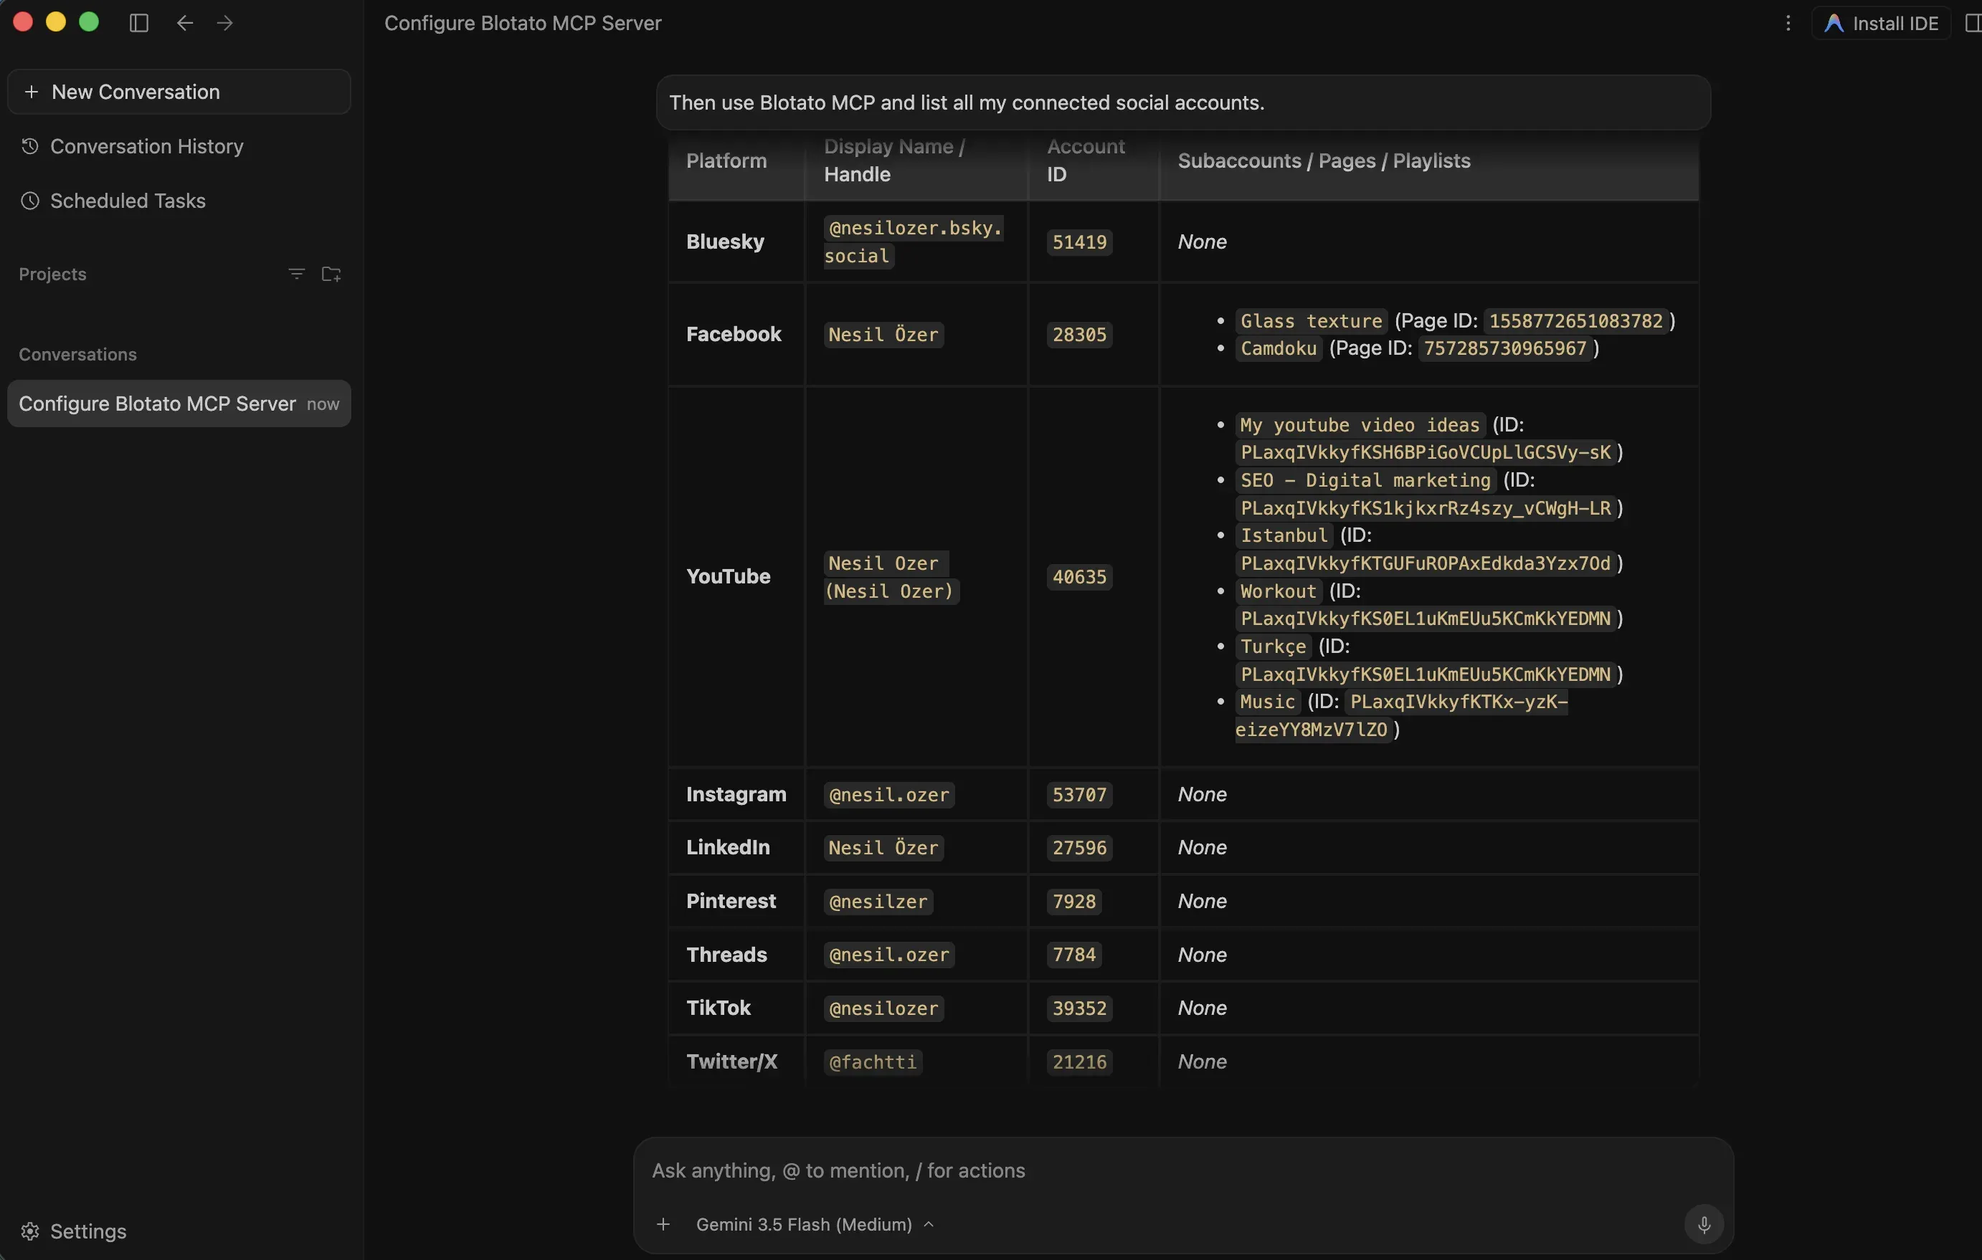Click the Install IDE button
Screen dimensions: 1982x1260
pyautogui.click(x=1881, y=23)
